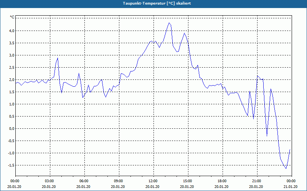Click the 06:00 time label
Image resolution: width=307 pixels, height=191 pixels.
click(x=84, y=181)
